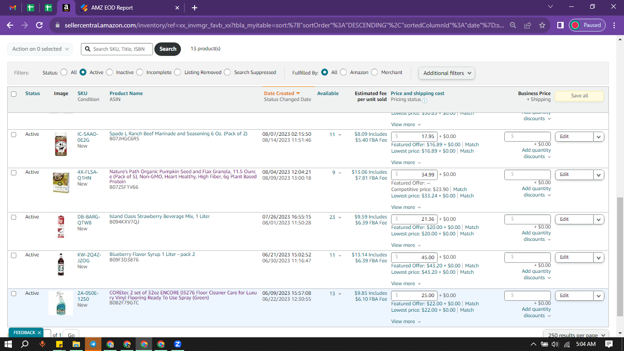Open Edit dropdown arrow for Spade L Ranch

tap(599, 137)
